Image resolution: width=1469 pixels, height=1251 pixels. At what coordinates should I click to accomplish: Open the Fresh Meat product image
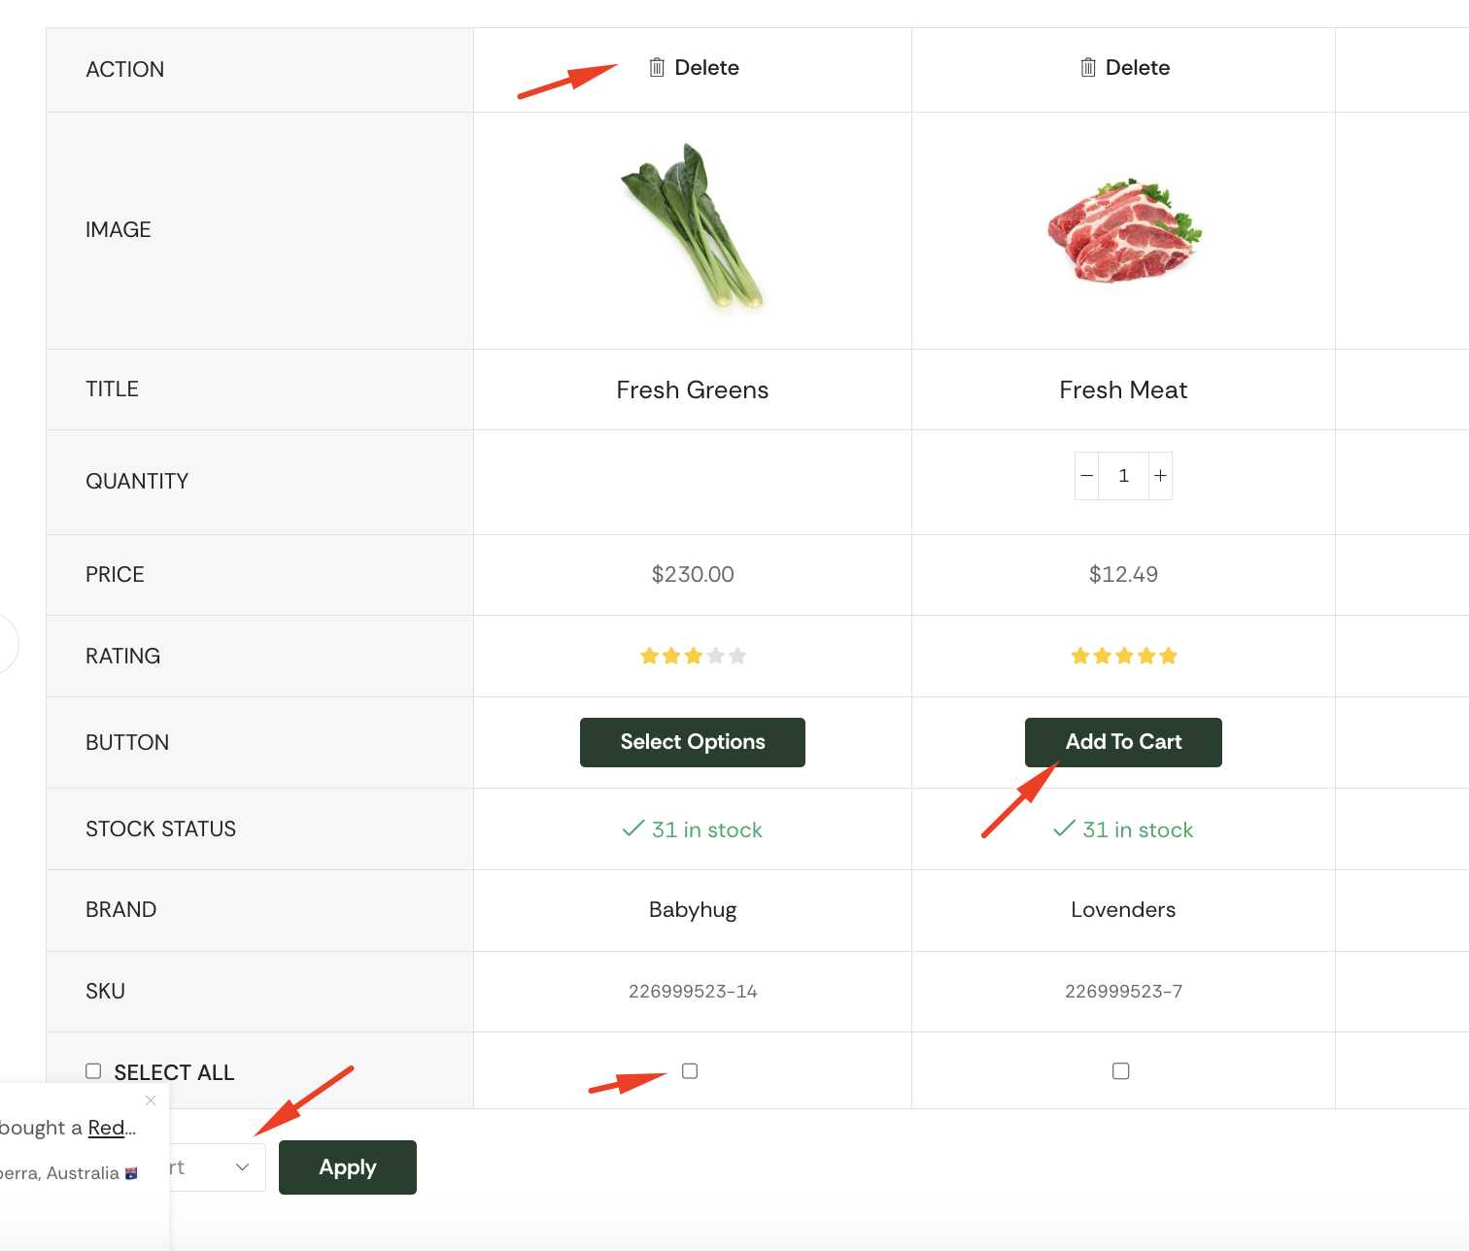(x=1124, y=231)
